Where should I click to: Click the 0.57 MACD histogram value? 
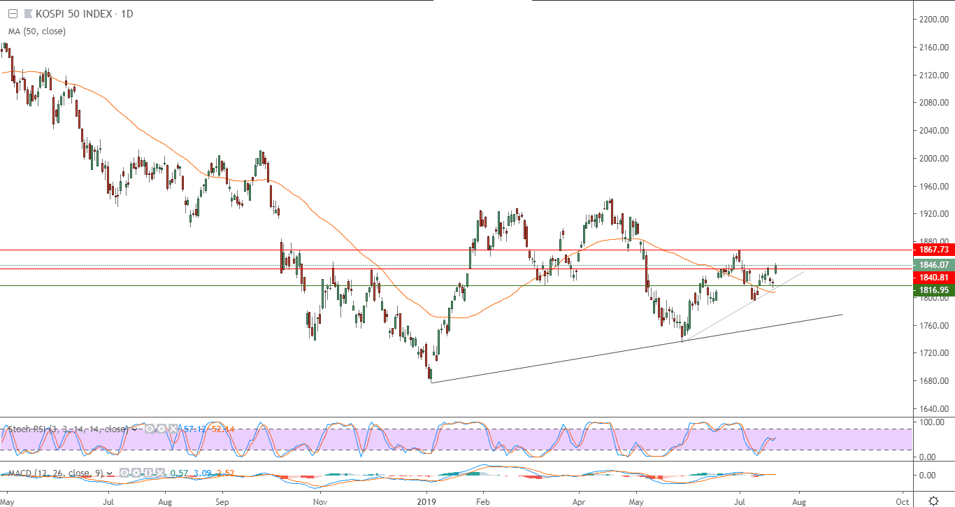(179, 473)
